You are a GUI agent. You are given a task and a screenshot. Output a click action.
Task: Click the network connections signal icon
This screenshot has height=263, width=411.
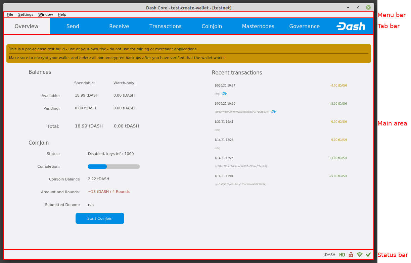coord(359,255)
